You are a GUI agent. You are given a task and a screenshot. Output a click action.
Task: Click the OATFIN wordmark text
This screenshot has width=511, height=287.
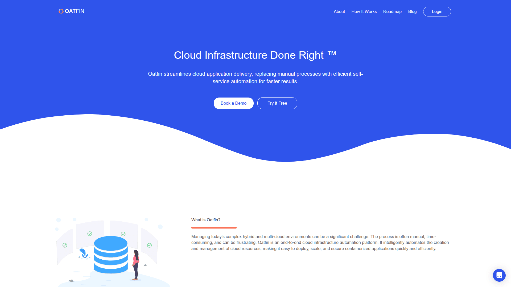tap(75, 11)
